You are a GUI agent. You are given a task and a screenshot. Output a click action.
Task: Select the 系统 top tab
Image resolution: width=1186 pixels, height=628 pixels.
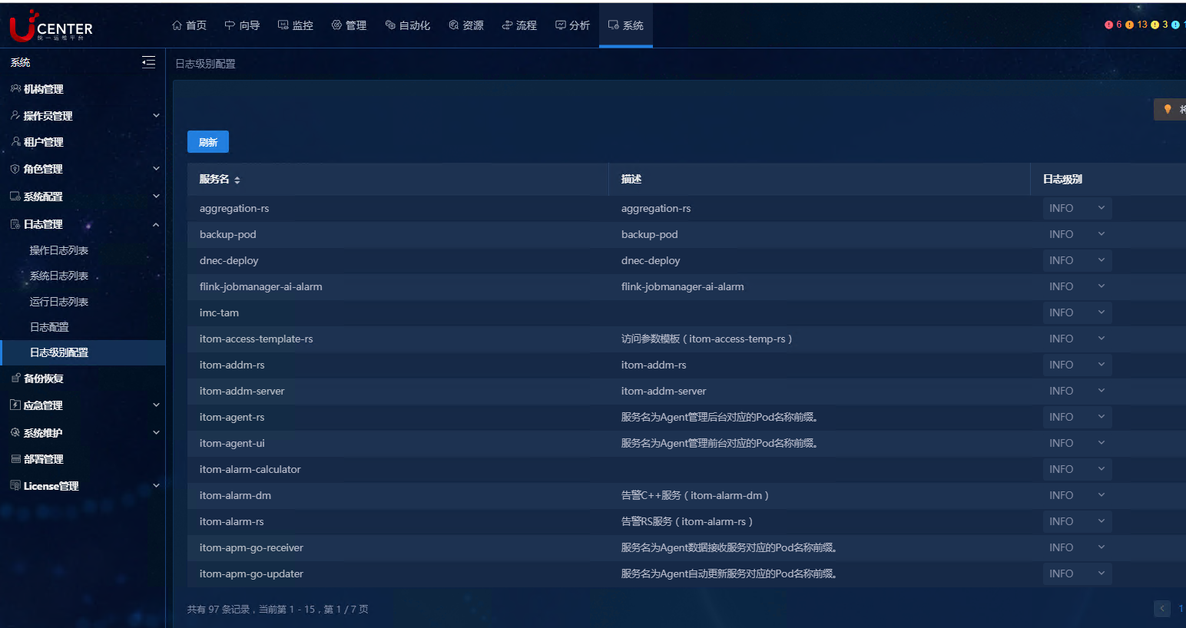click(626, 25)
